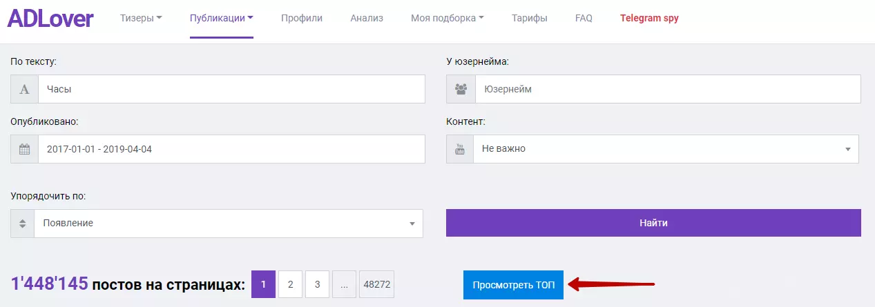Open the Упорядочить по dropdown showing Появление
Viewport: 875px width, 307px height.
tap(229, 224)
